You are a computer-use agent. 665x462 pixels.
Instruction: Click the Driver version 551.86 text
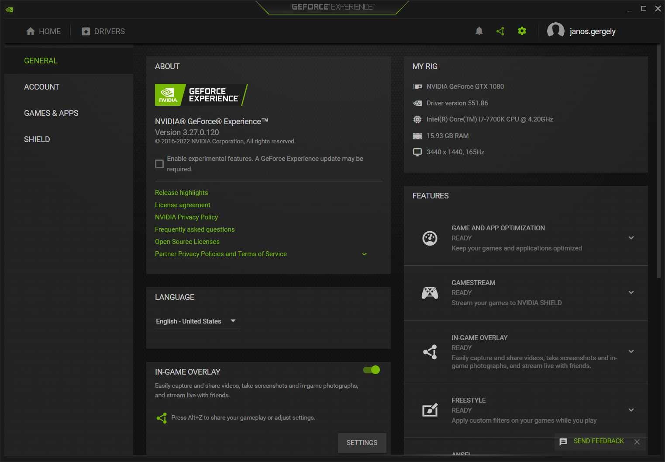click(457, 103)
